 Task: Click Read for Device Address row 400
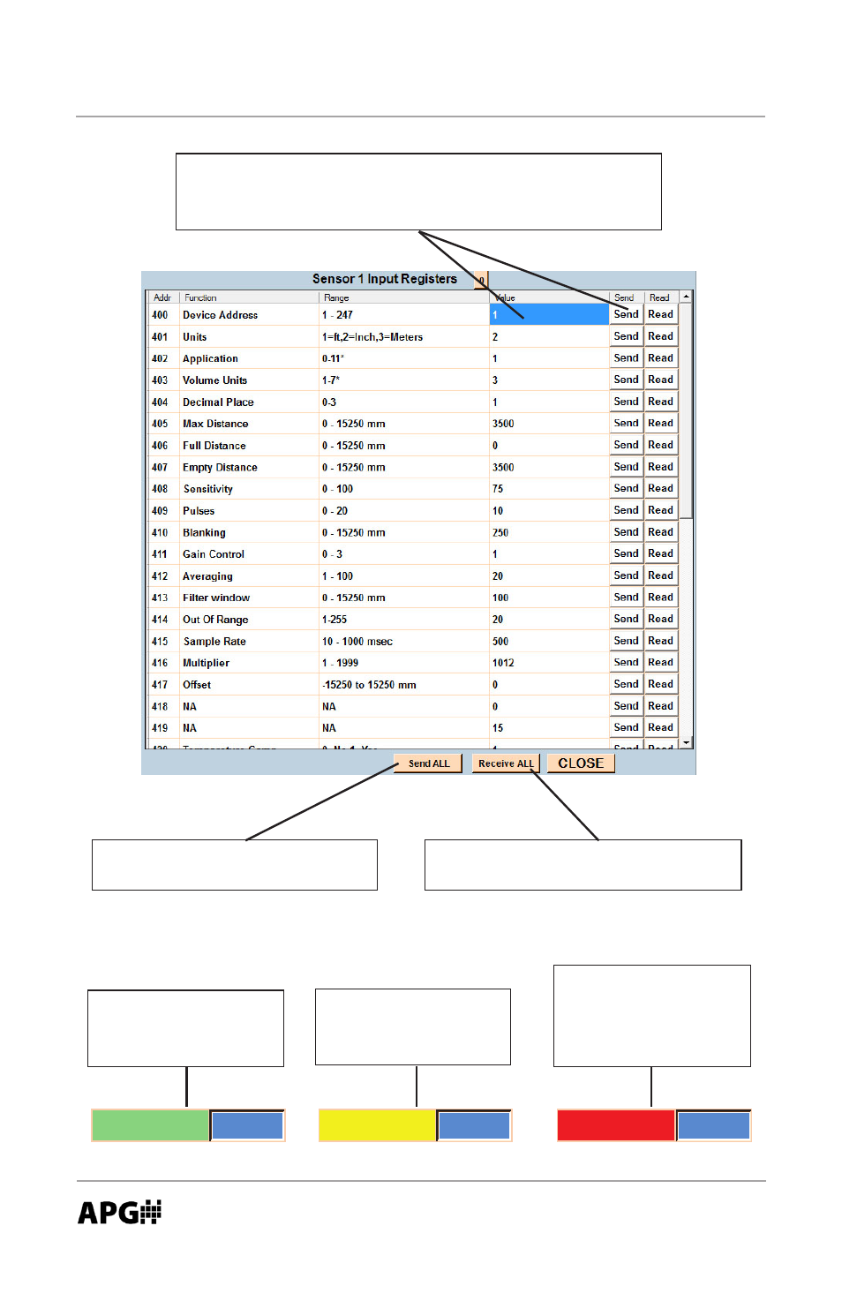pos(660,314)
